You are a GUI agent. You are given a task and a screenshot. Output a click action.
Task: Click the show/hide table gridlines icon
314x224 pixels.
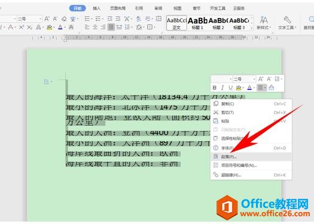point(158,19)
